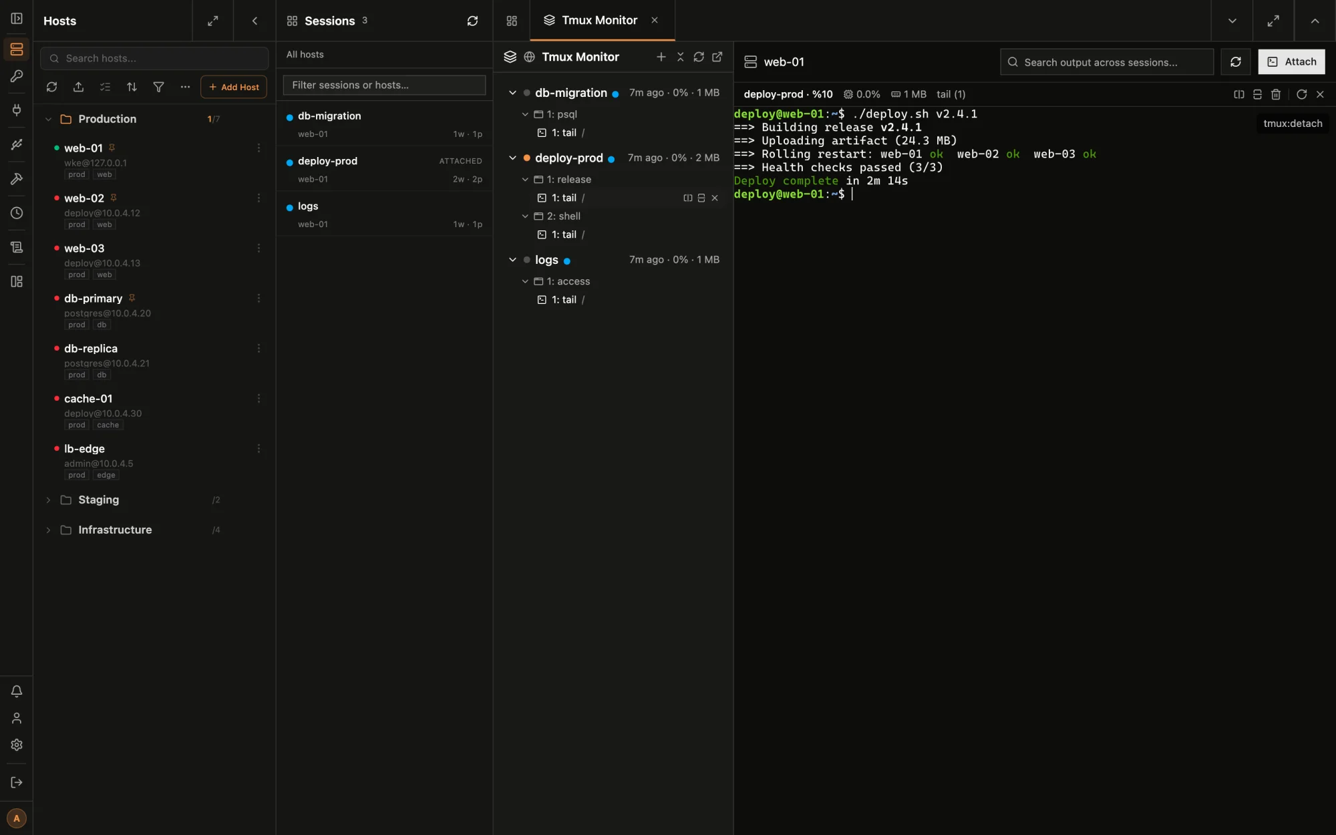Open the web-01 host options menu
The height and width of the screenshot is (835, 1336).
[259, 148]
